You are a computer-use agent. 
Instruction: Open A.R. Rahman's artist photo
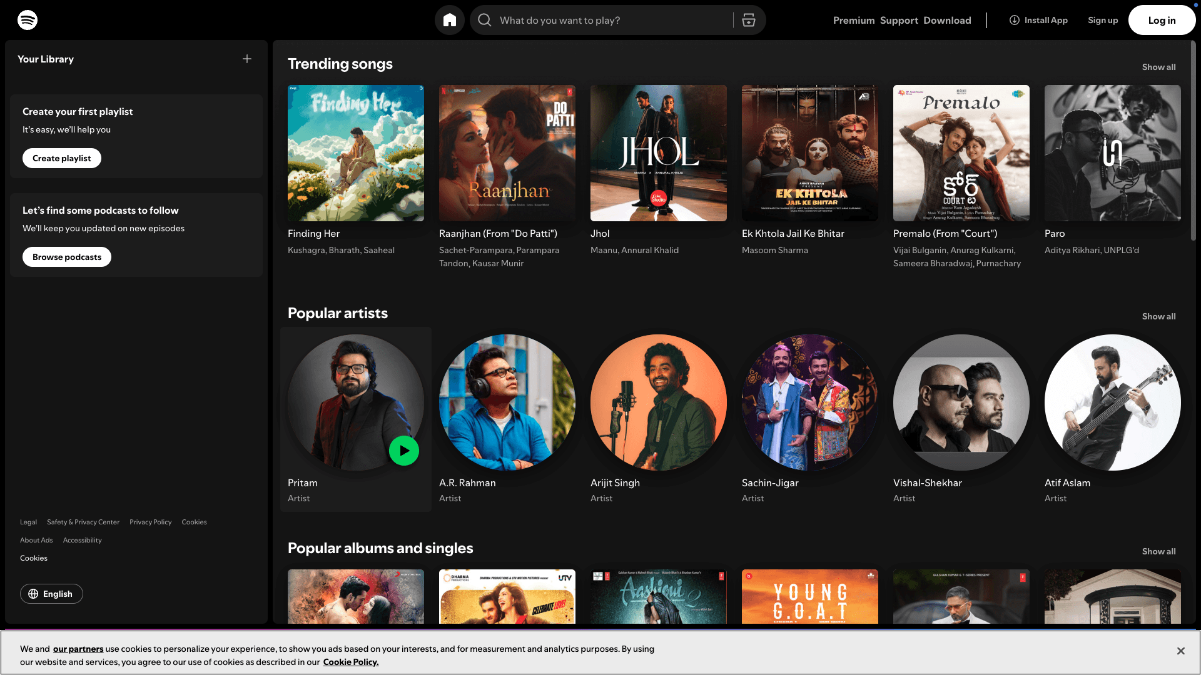pyautogui.click(x=507, y=402)
